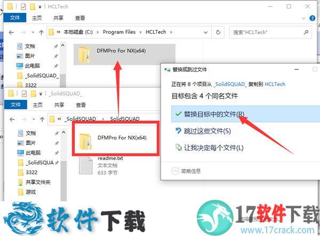
Task: Open quick access dropdown in _SolidSQUAD_ title bar
Action: [41, 94]
